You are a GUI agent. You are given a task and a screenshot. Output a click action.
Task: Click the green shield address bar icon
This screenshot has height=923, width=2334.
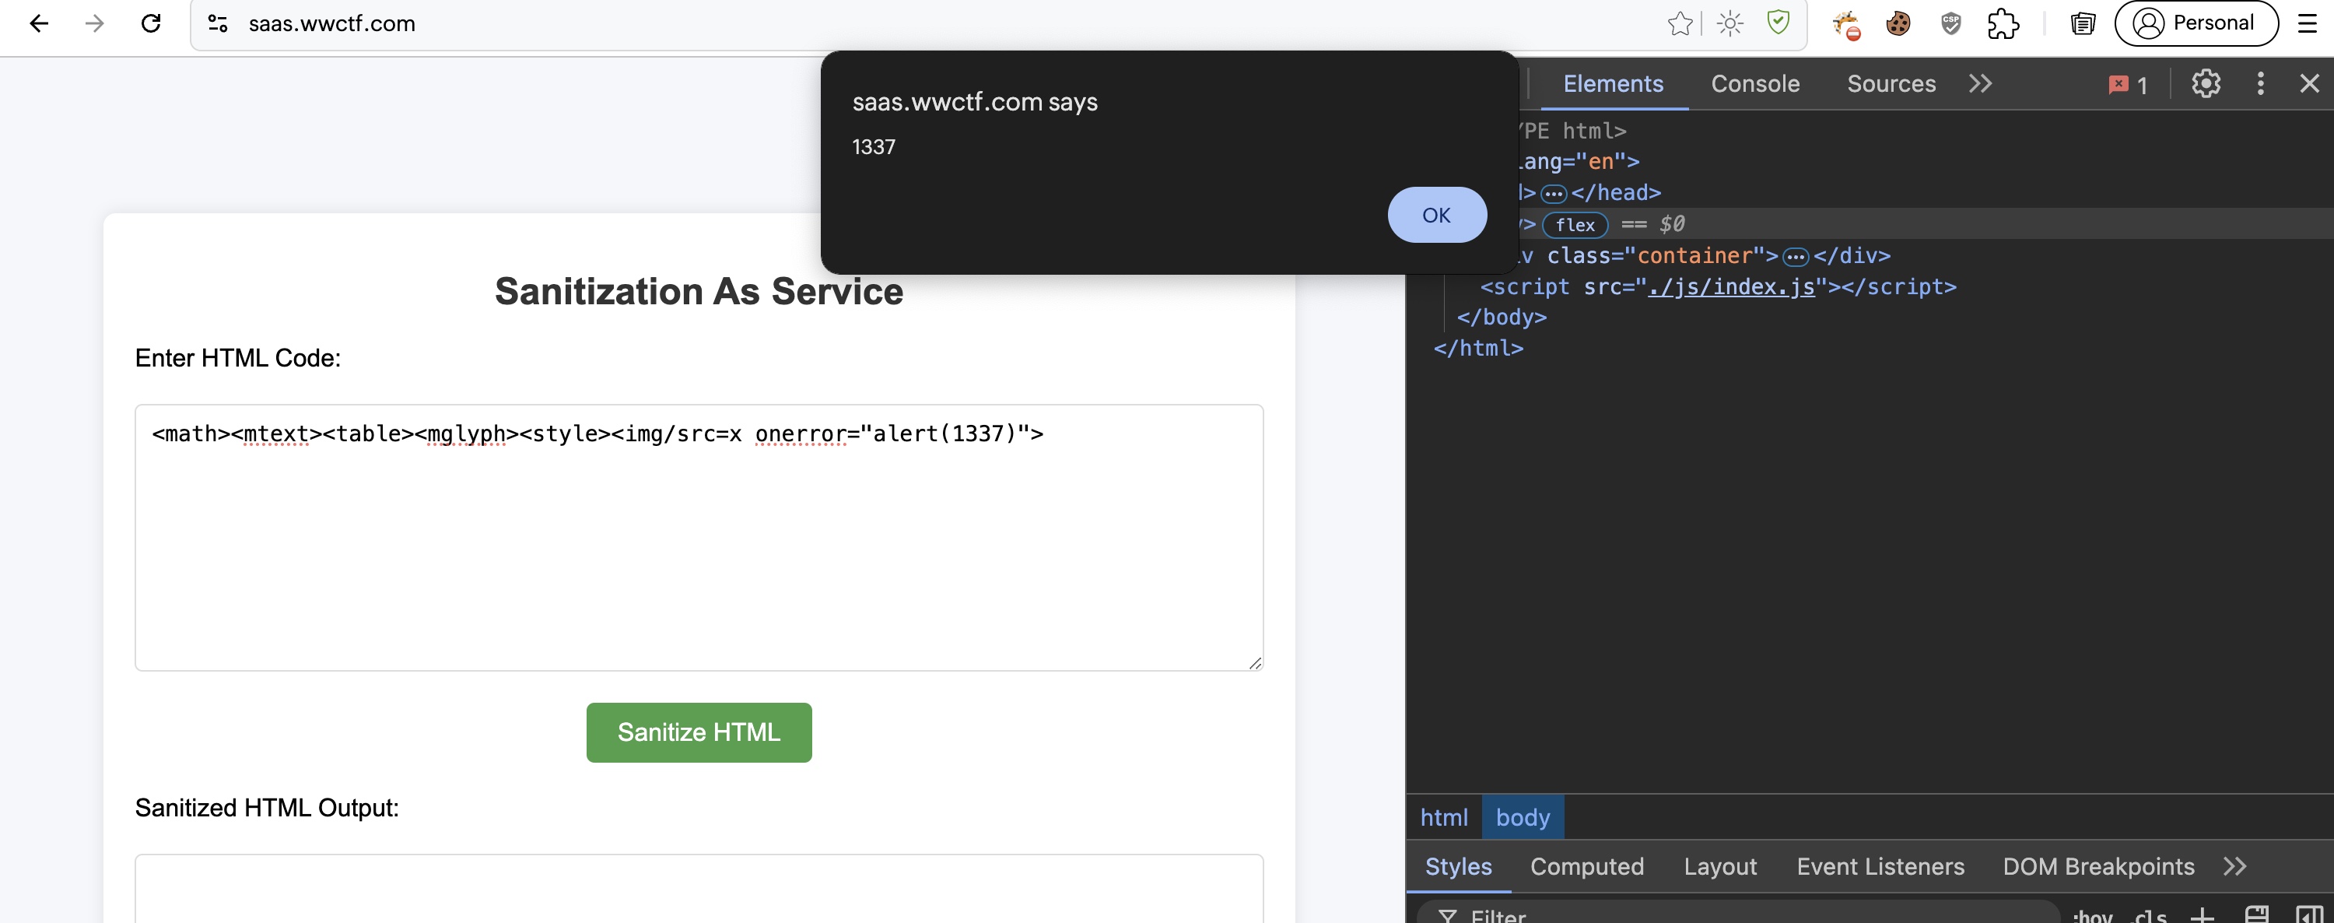point(1778,23)
